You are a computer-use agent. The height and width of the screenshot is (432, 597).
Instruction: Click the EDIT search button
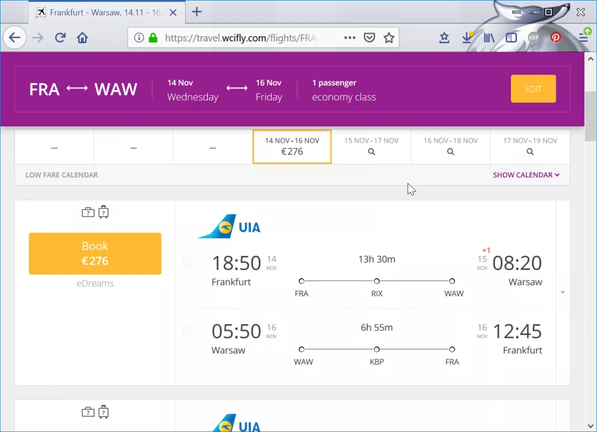click(533, 89)
